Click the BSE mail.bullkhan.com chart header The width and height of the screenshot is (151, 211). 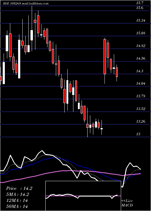[x=26, y=4]
